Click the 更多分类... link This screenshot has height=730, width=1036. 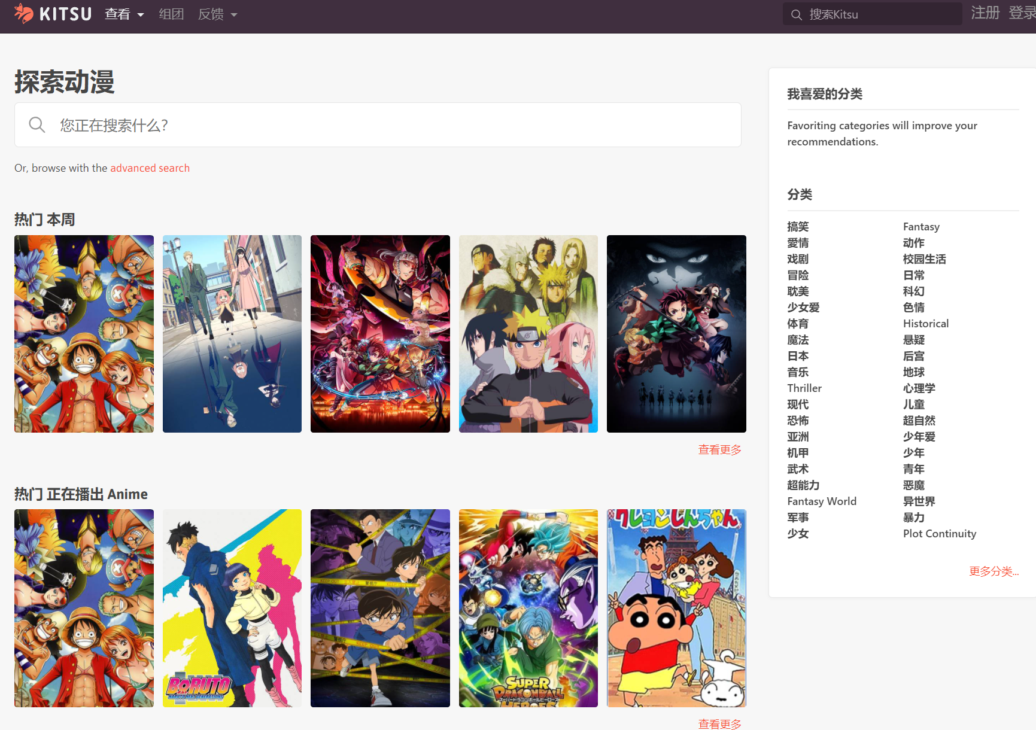point(994,571)
